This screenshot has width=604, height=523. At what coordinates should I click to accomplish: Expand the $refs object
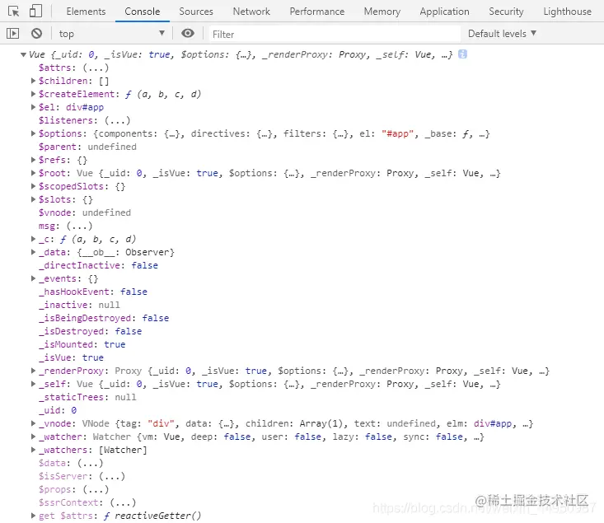click(33, 160)
